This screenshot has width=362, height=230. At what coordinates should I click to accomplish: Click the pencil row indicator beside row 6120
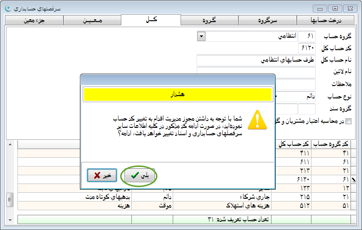(354, 181)
